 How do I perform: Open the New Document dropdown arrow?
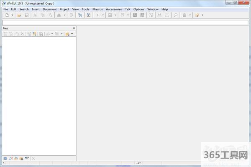coord(13,15)
